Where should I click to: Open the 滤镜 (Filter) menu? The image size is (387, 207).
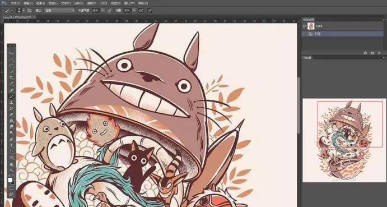91,3
